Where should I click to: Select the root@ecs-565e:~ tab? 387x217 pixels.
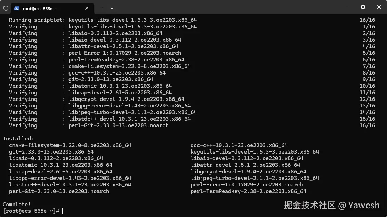point(52,8)
